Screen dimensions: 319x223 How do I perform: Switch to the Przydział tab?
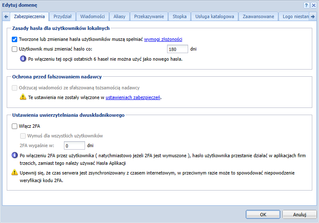click(x=62, y=16)
